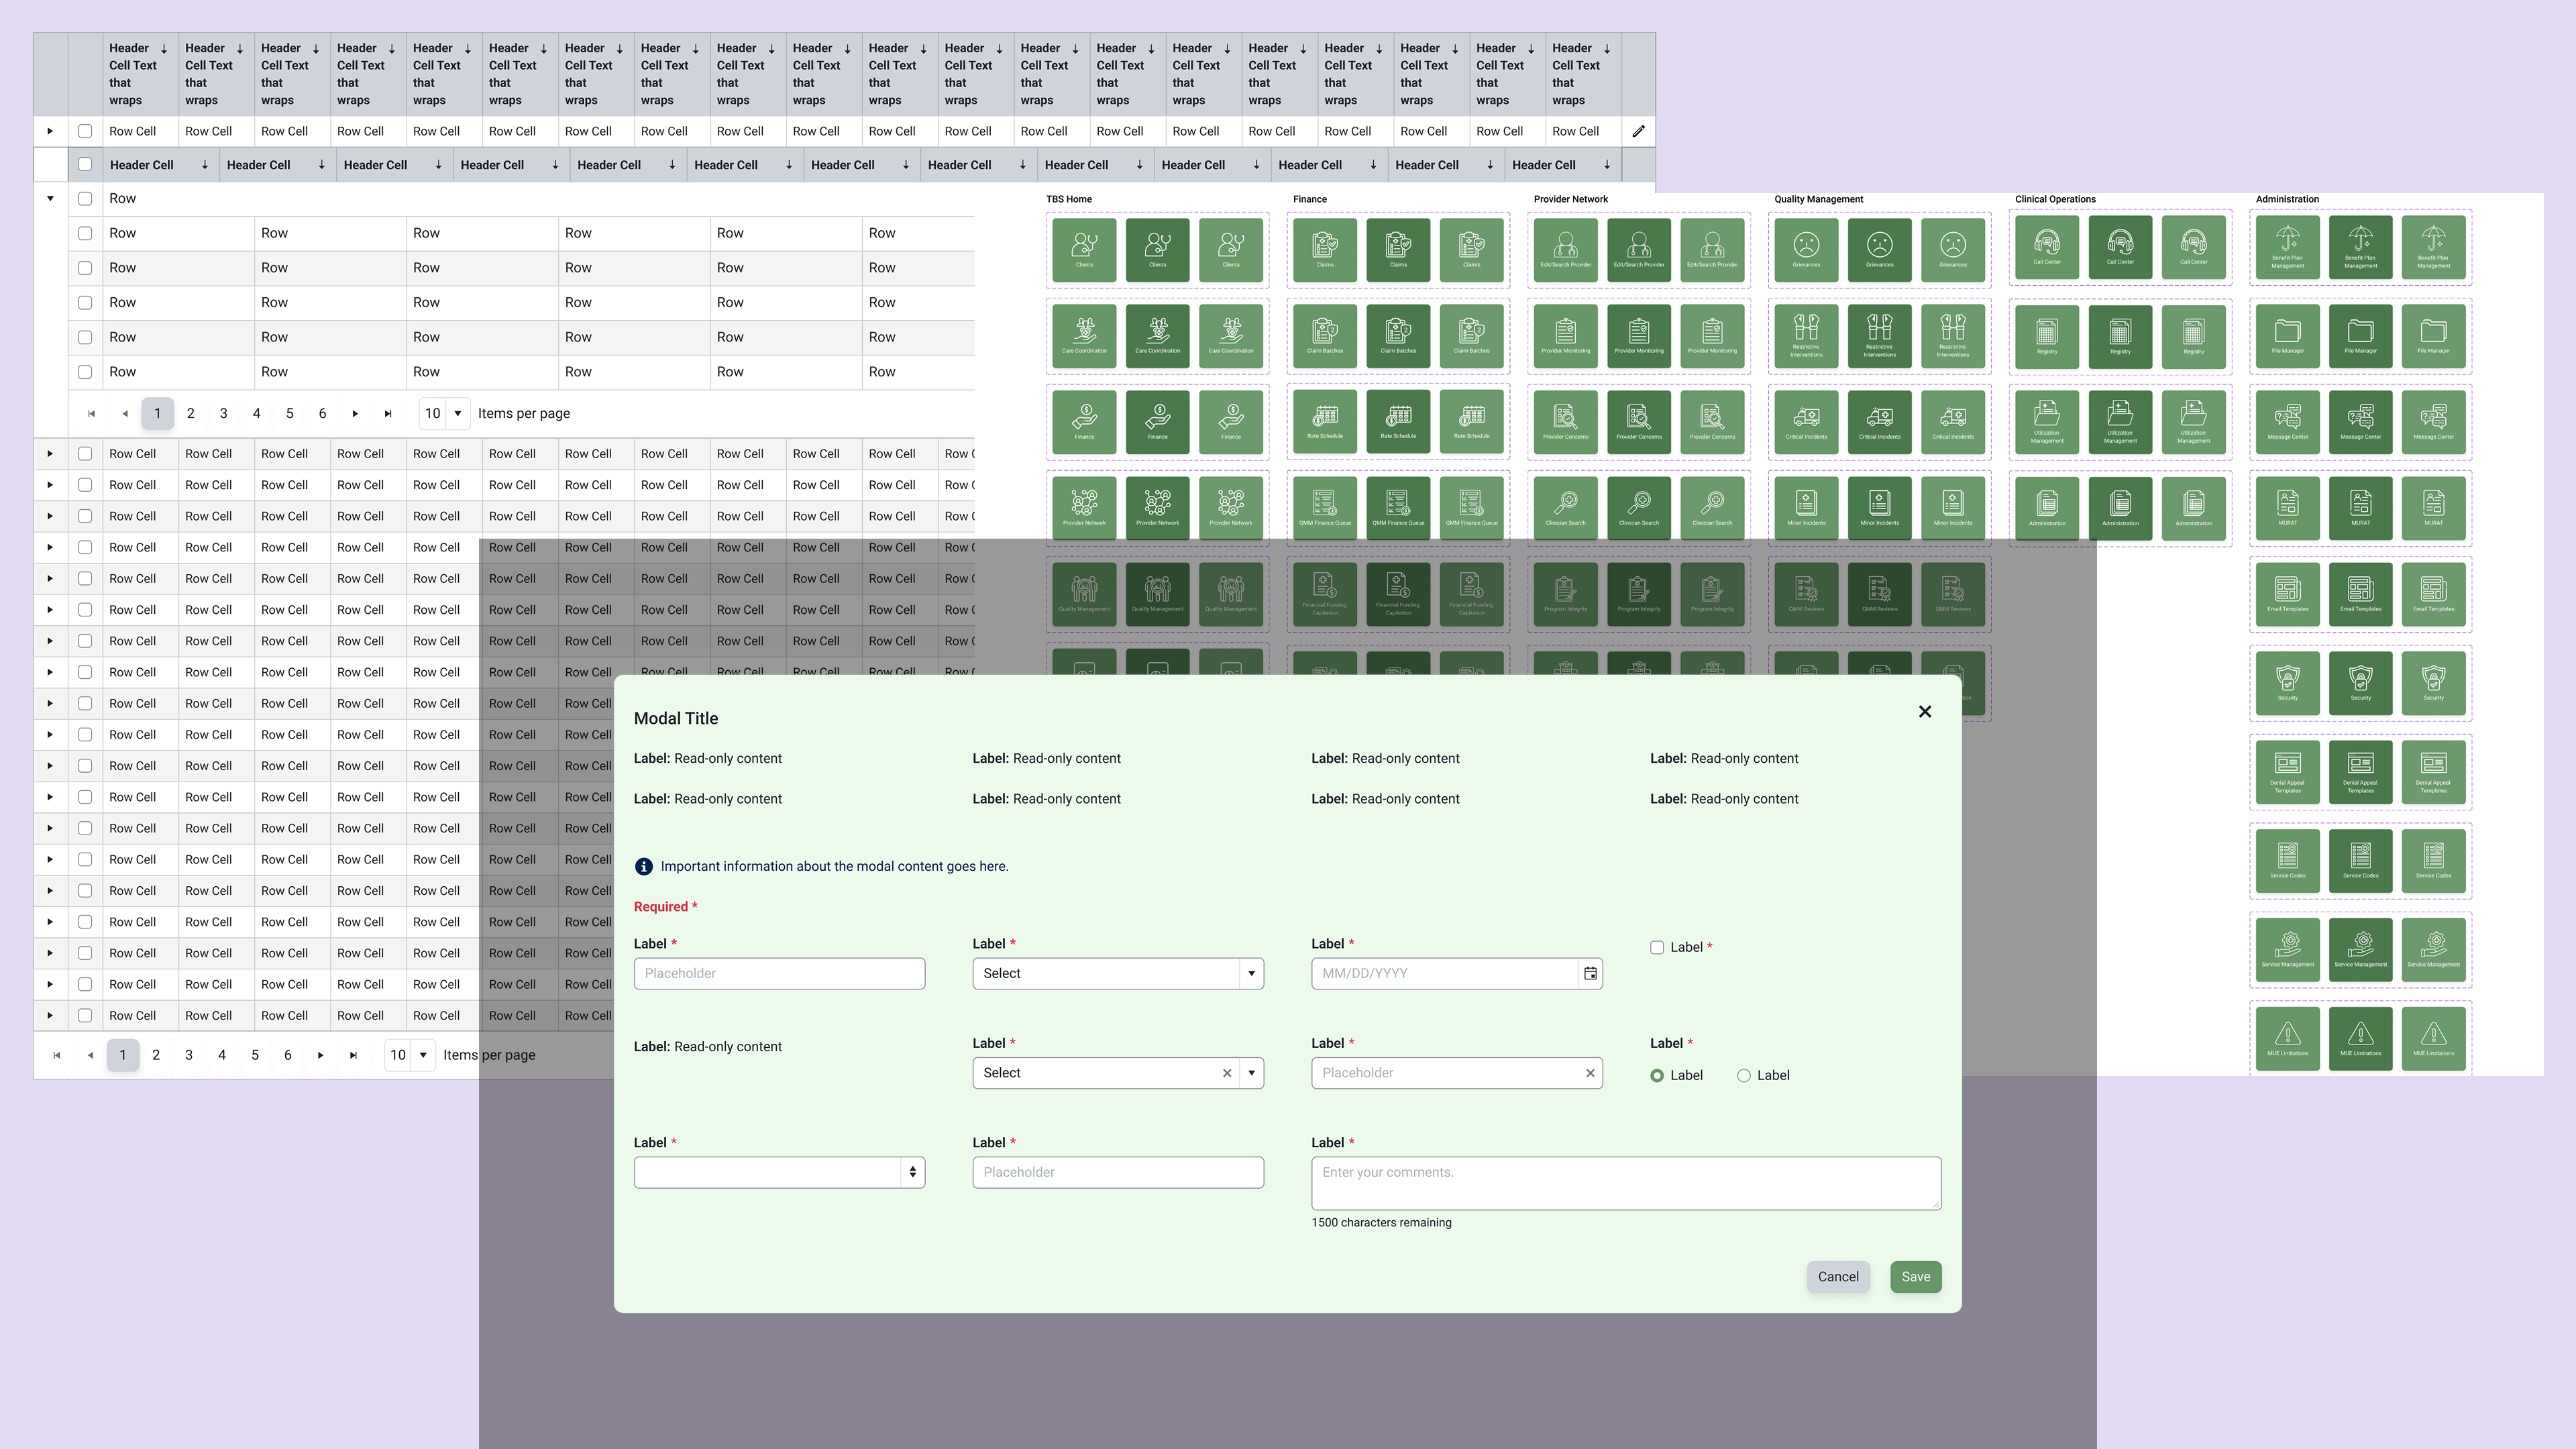Click the info icon beside important information
This screenshot has width=2576, height=1449.
(644, 867)
